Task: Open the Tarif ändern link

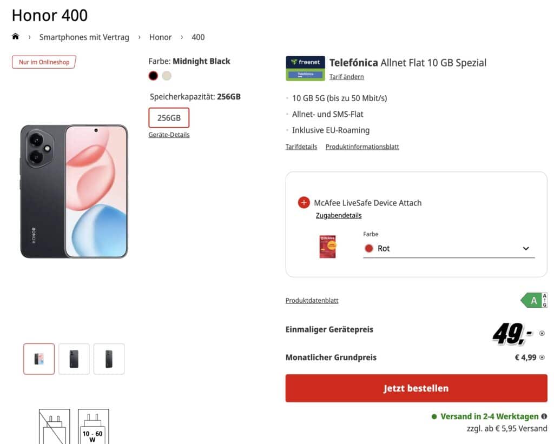Action: [346, 77]
